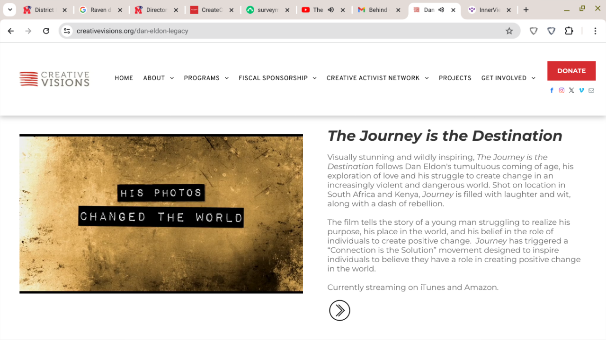
Task: Expand the FISCAL SPONSORSHIP dropdown
Action: pyautogui.click(x=278, y=78)
